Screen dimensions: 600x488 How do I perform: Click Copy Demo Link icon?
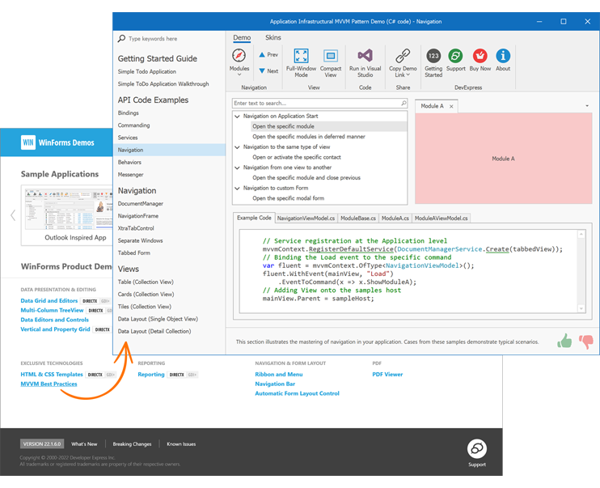click(403, 56)
